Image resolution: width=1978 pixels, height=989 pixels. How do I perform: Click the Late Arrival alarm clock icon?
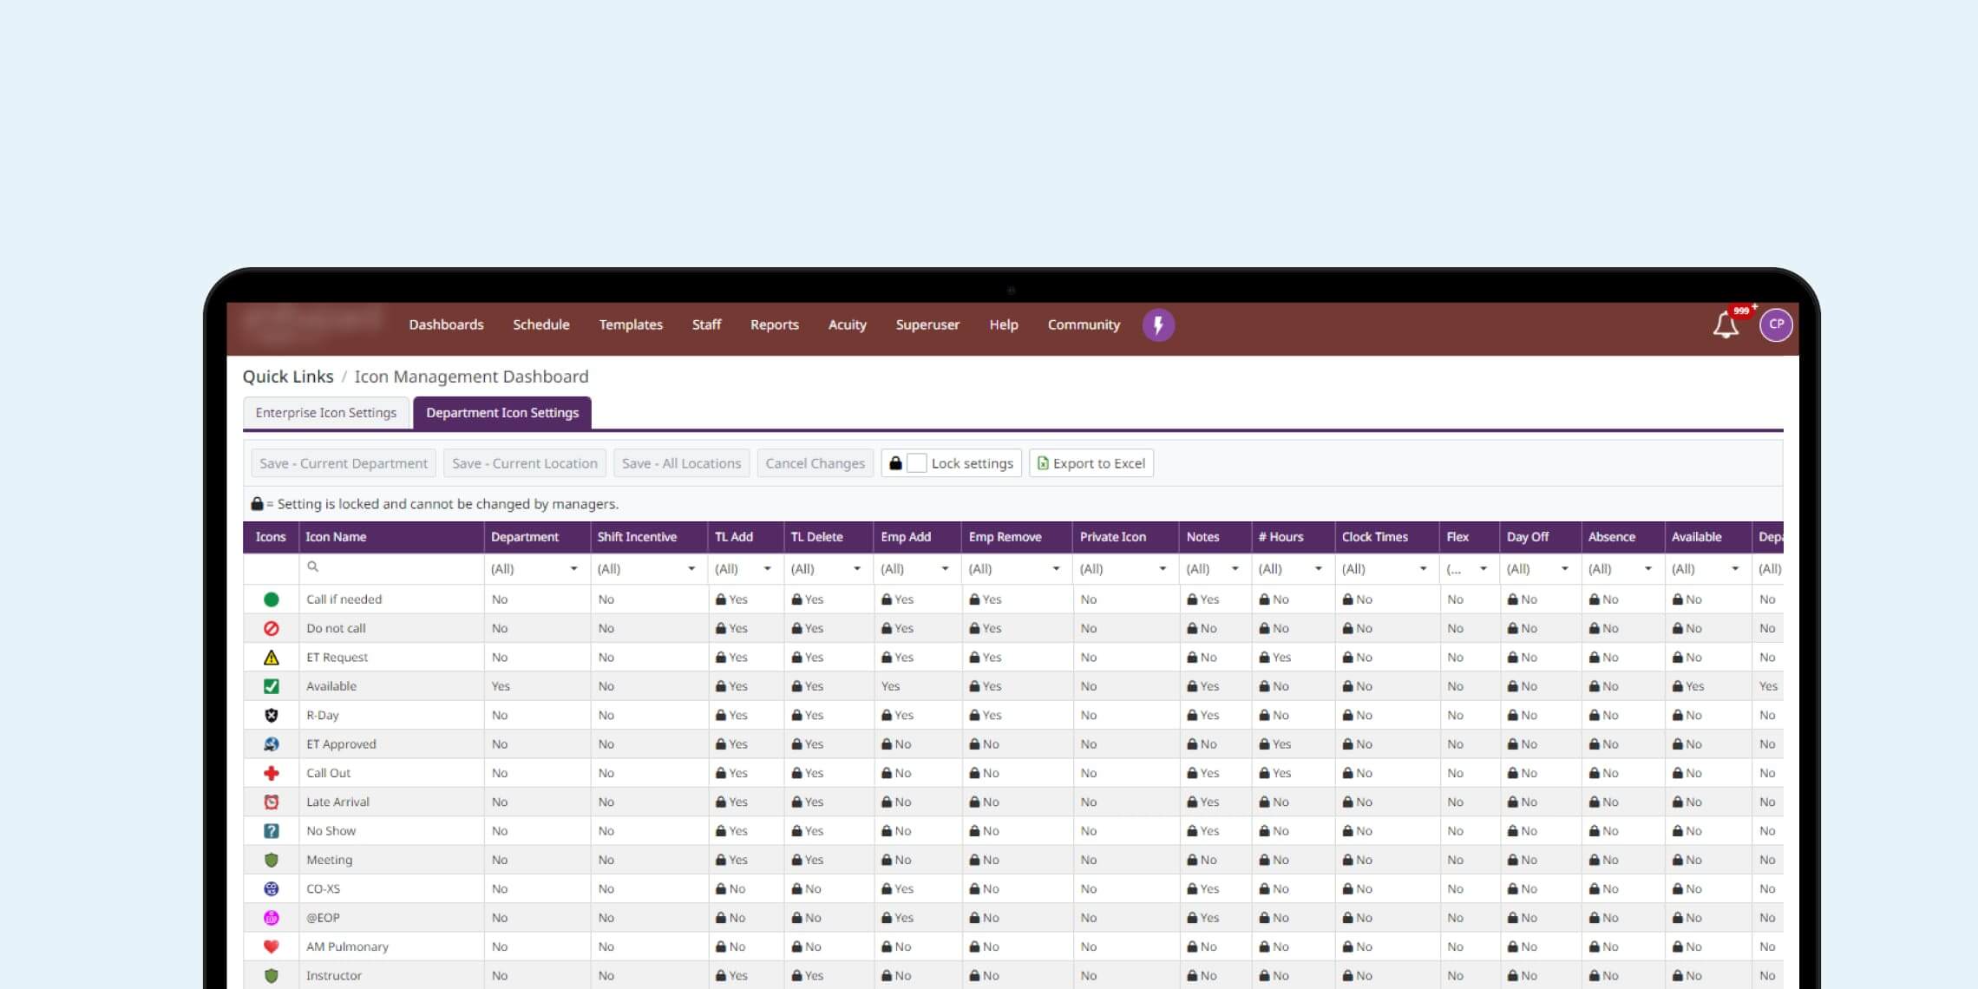point(272,802)
